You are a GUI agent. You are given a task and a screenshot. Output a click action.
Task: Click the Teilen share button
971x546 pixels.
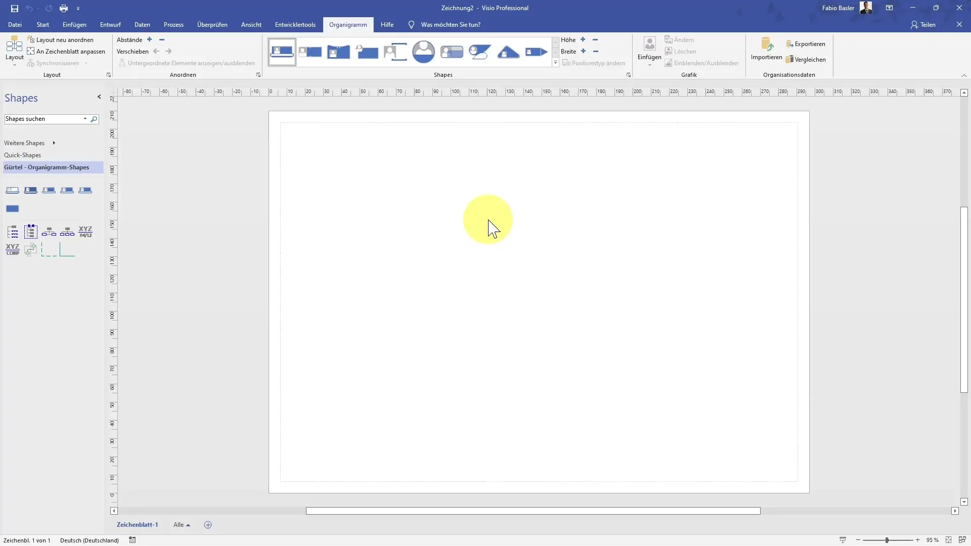click(923, 24)
